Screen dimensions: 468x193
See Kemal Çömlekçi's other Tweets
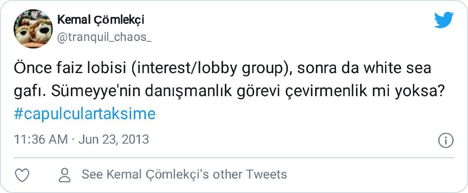(x=184, y=174)
